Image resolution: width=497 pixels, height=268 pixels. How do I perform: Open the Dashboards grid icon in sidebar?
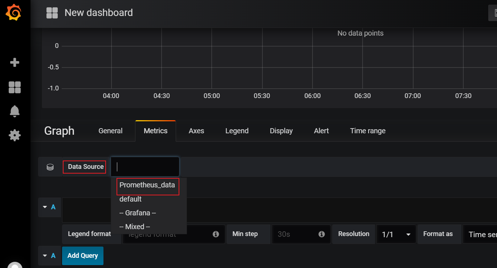(x=15, y=87)
